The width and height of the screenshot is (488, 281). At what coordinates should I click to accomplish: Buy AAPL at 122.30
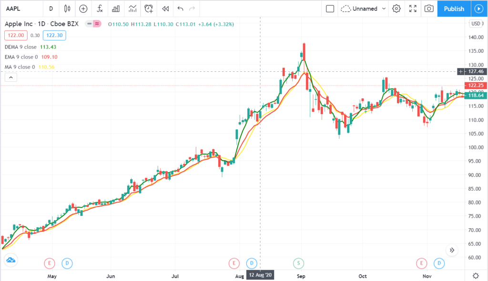pos(54,35)
